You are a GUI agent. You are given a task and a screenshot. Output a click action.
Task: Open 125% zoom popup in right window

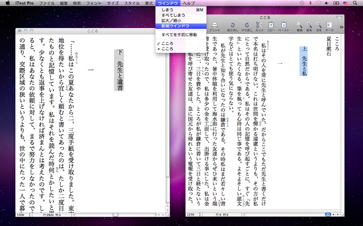194,214
